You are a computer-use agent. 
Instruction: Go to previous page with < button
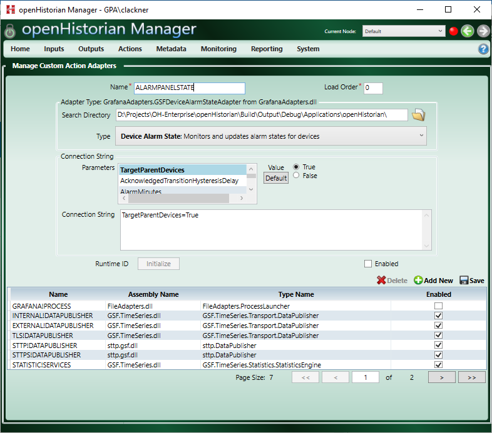click(x=336, y=377)
